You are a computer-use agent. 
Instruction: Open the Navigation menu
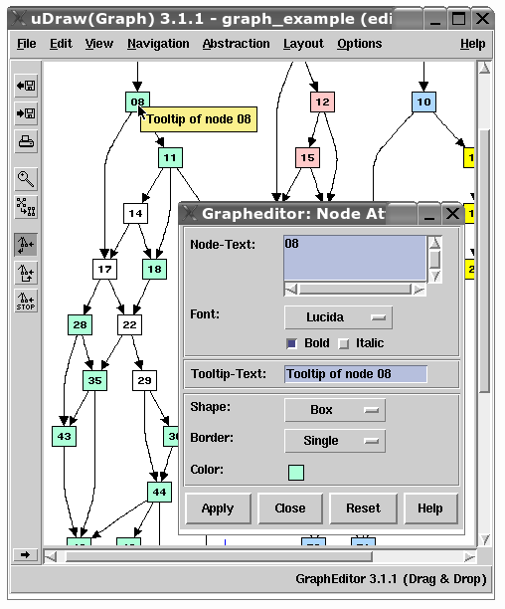tap(158, 44)
